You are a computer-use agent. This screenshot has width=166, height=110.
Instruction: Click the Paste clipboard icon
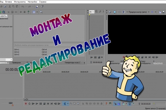(x=17, y=6)
